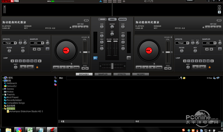Toggle the left hot cue lock icon
The image size is (223, 132).
[x=70, y=27]
